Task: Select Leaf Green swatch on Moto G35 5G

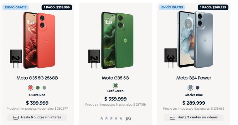Action: pyautogui.click(x=115, y=86)
